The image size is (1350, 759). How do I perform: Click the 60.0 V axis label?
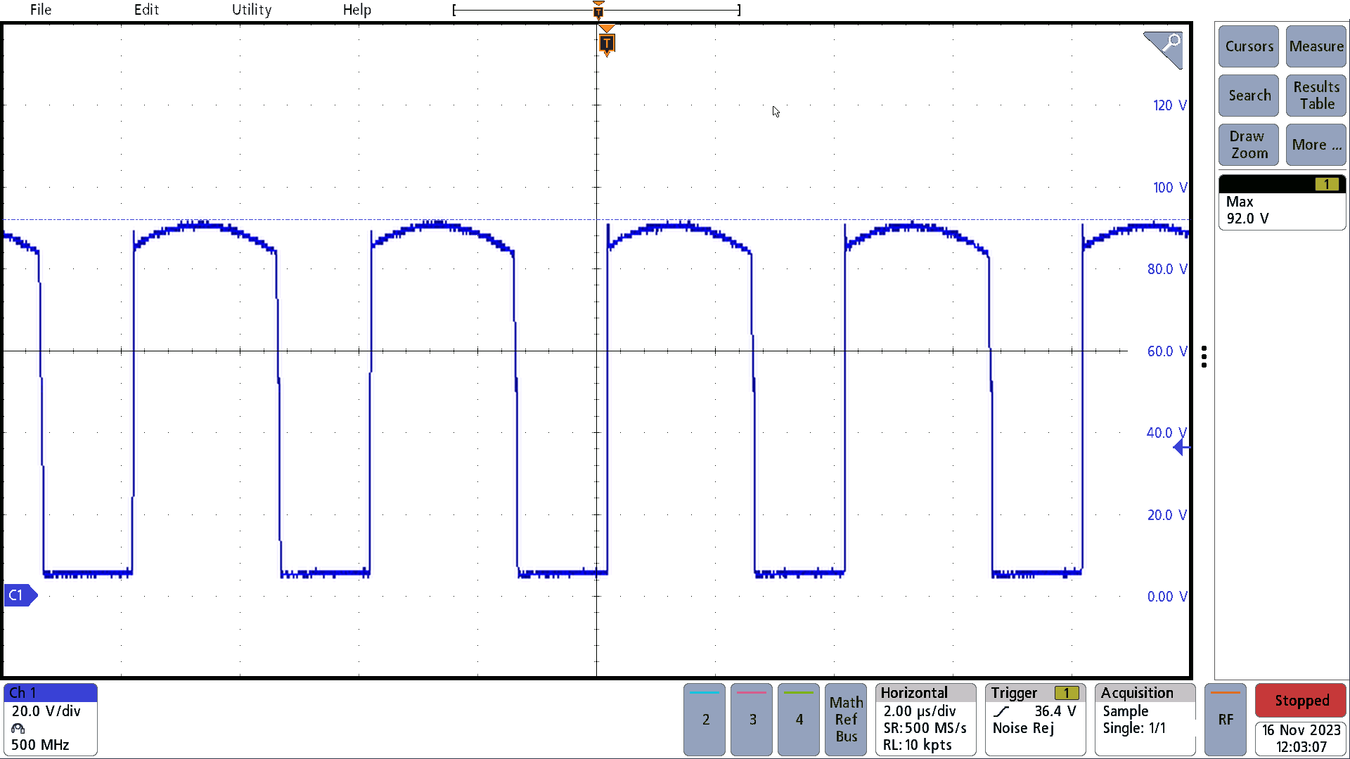pos(1167,351)
